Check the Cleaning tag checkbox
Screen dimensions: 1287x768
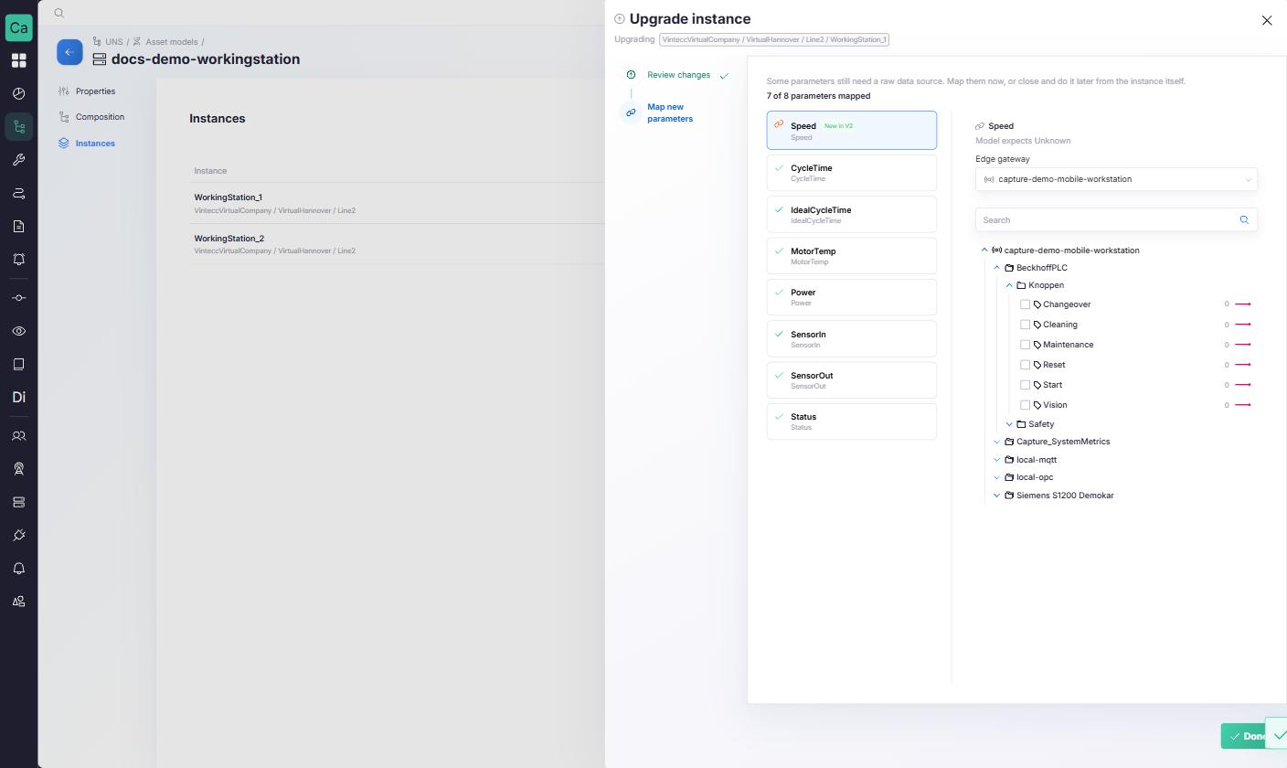[1026, 325]
